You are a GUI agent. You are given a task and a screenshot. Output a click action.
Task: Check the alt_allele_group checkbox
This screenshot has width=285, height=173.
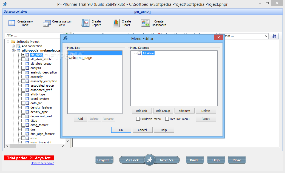pos(23,64)
